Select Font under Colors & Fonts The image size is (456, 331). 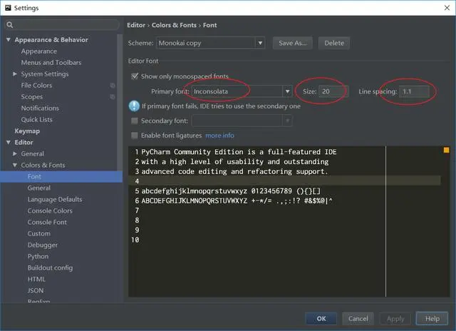(x=61, y=177)
